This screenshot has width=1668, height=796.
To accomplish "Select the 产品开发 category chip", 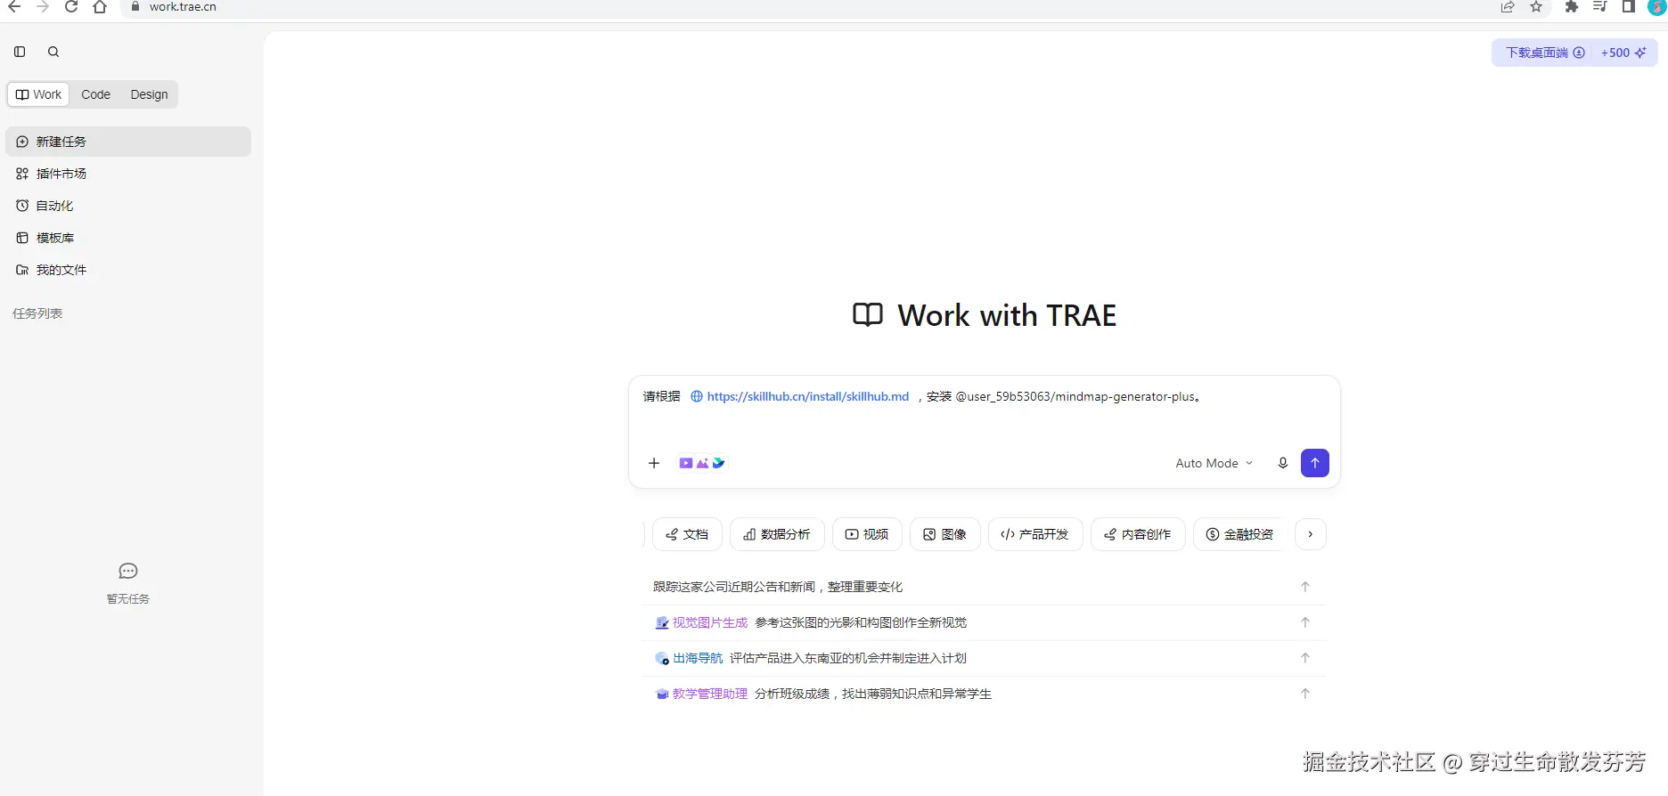I will point(1035,534).
